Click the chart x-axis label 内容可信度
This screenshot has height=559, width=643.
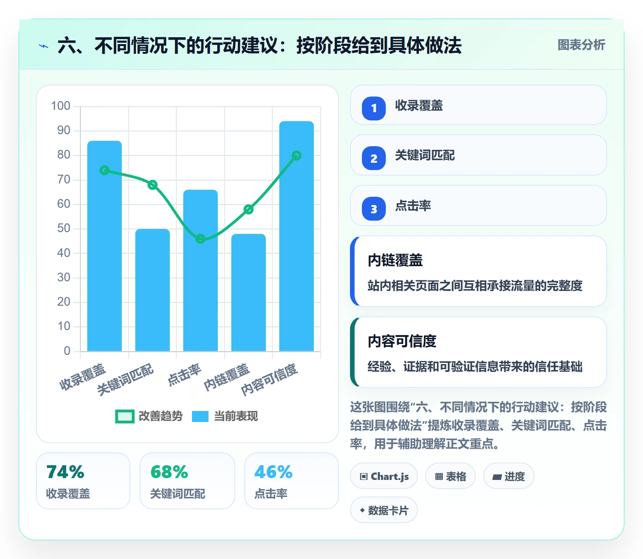tap(270, 379)
